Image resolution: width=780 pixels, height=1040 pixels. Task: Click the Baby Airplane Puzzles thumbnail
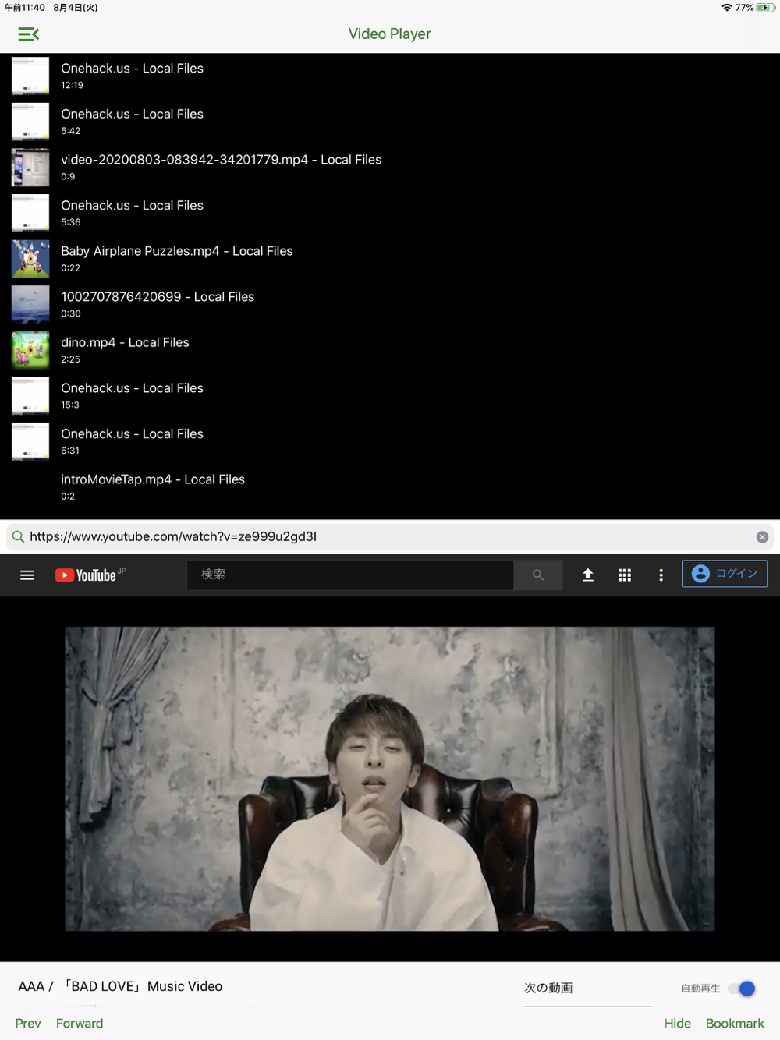point(30,259)
